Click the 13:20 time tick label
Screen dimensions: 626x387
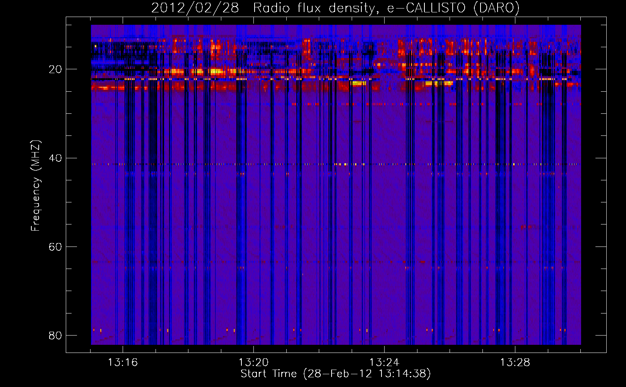[x=253, y=363]
